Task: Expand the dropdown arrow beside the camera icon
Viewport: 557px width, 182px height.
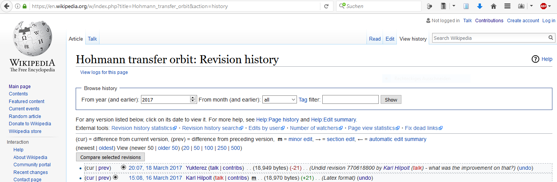Action: 531,6
